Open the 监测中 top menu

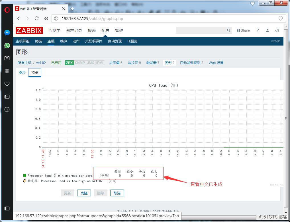coord(54,30)
